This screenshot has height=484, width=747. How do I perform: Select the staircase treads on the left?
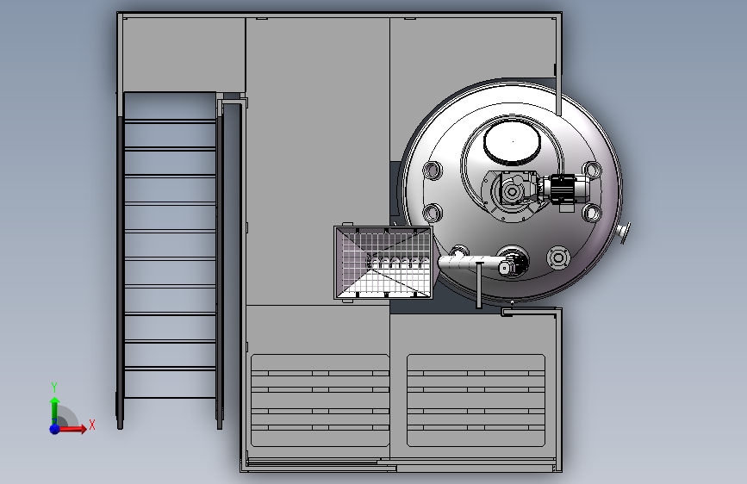coord(170,245)
